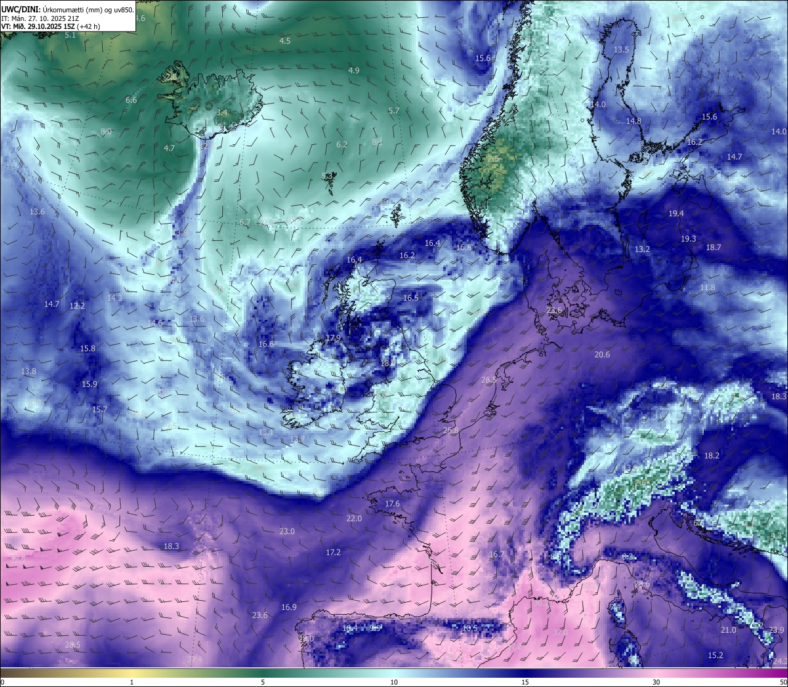Click the 12.7 value label
The width and height of the screenshot is (788, 687).
(x=297, y=439)
